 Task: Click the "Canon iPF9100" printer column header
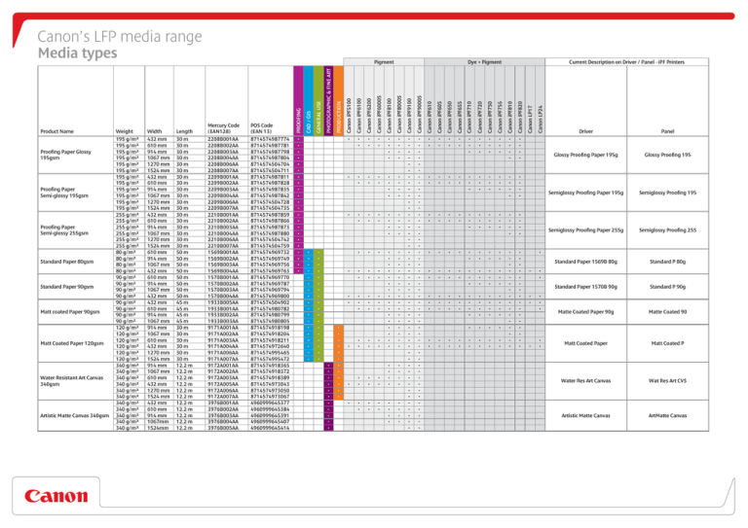pos(409,116)
